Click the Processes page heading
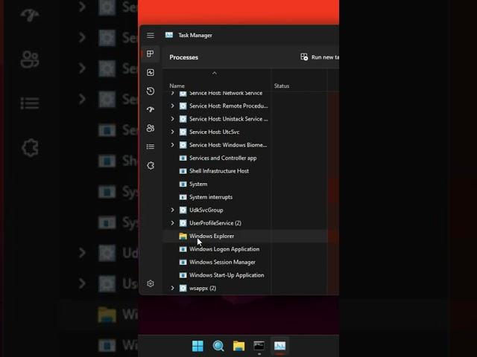 (x=184, y=57)
